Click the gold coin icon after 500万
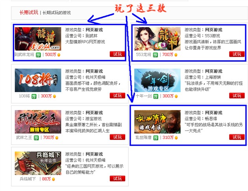The height and width of the screenshot is (191, 248). point(59,55)
